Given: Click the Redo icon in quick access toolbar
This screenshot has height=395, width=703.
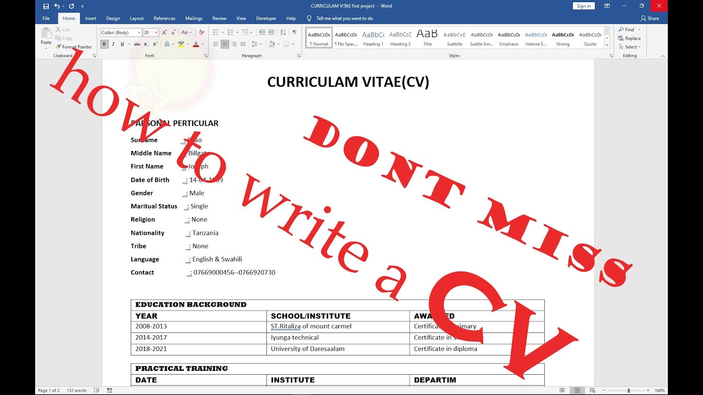Looking at the screenshot, I should [x=71, y=6].
